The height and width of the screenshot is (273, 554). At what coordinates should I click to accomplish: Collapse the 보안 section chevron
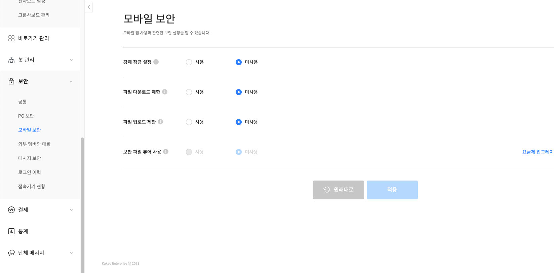71,82
